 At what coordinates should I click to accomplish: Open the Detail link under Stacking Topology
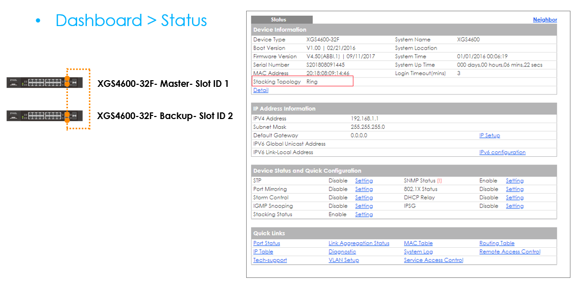pyautogui.click(x=260, y=90)
